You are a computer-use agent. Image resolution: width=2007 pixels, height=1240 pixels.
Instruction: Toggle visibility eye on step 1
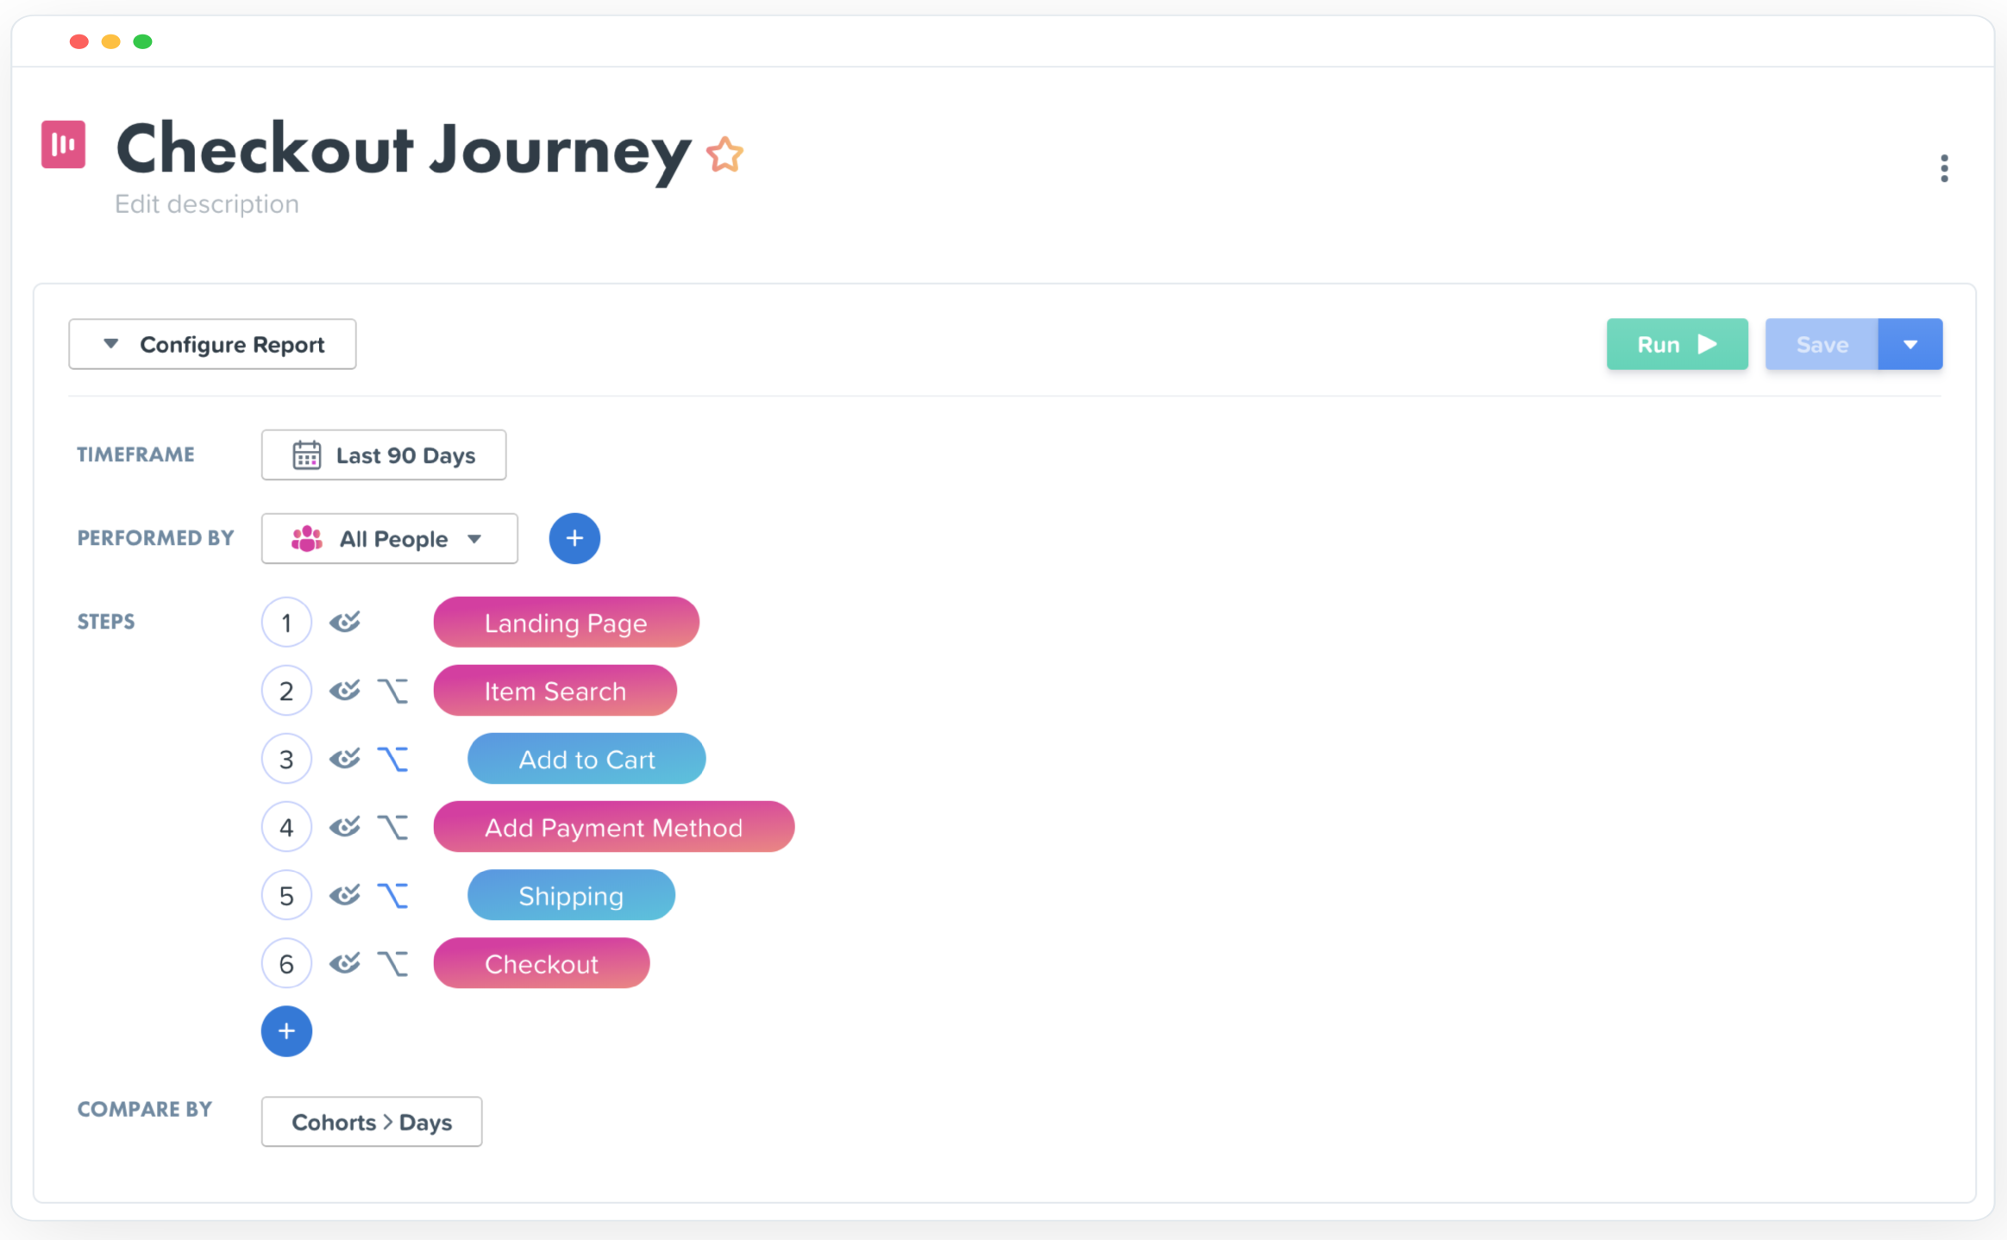[345, 623]
